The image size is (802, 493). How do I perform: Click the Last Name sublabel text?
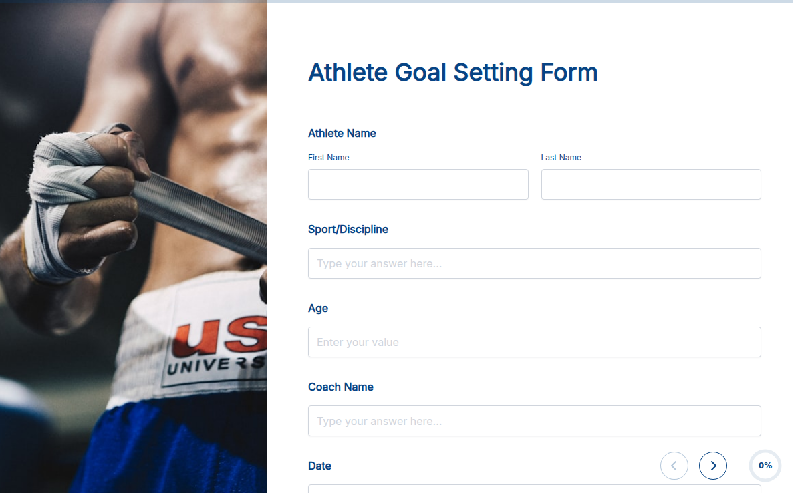pos(561,157)
